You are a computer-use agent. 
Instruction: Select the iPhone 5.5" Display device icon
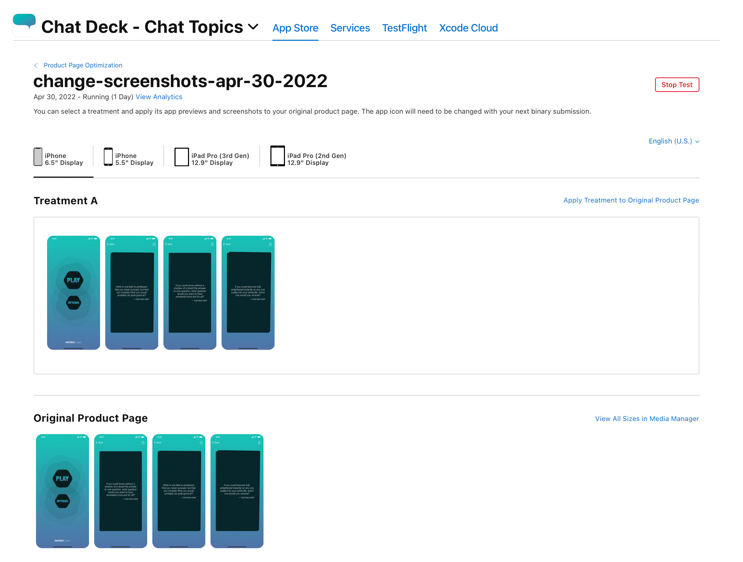click(108, 157)
